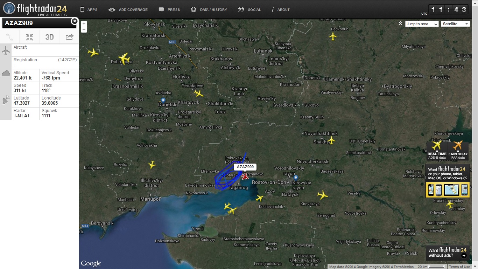Open the DATA / HISTORY menu
The image size is (478, 269).
point(209,9)
